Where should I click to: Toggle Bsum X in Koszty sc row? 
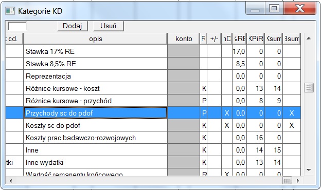292,125
